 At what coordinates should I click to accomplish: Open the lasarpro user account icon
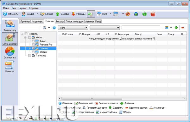(23, 14)
